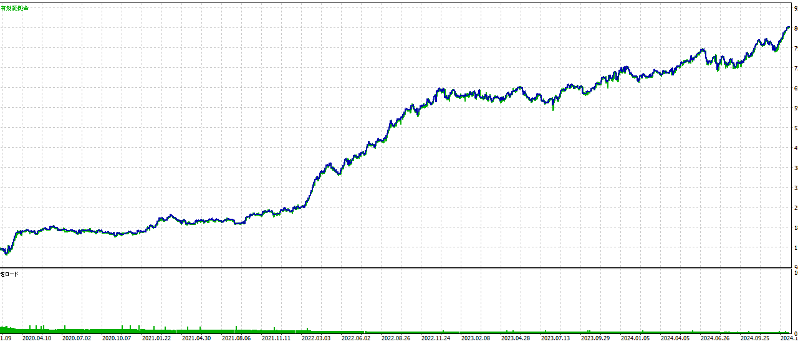Click the 有効証拠金 label at top-left
Image resolution: width=798 pixels, height=344 pixels.
tap(14, 8)
